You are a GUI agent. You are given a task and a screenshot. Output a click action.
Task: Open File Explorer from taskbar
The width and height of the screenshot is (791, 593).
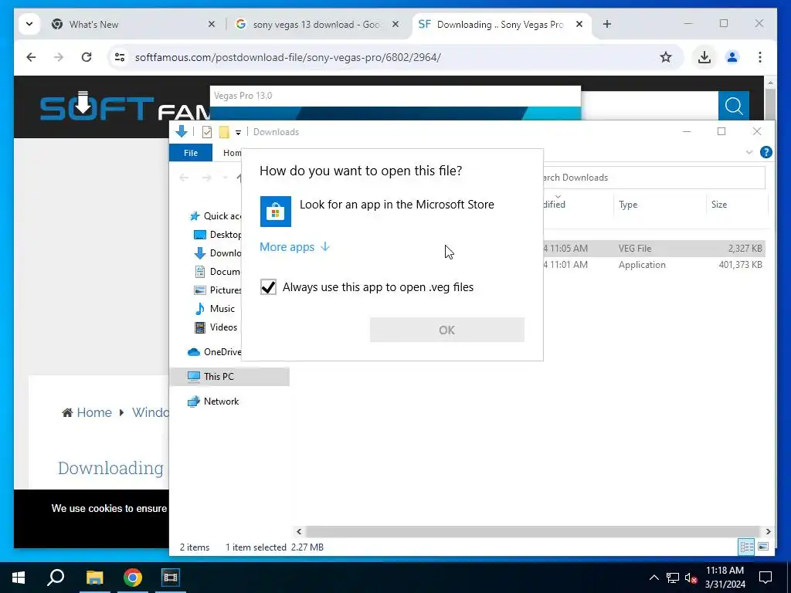click(x=94, y=578)
